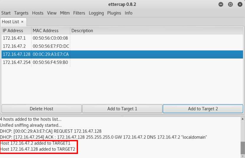Open the Targets menu
Image resolution: width=245 pixels, height=158 pixels.
(x=21, y=13)
